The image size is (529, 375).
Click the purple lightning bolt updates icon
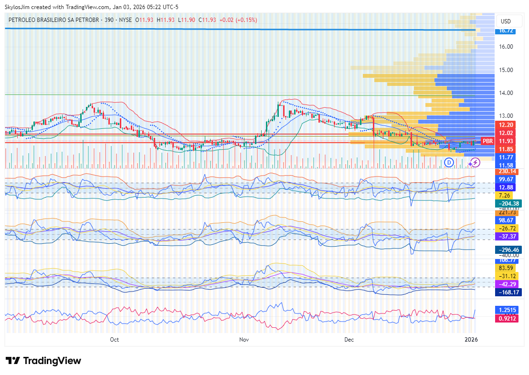pyautogui.click(x=475, y=163)
